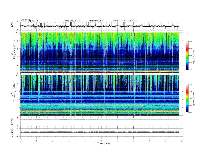Viewport: 205px width, 158px height.
Task: Click the "-3" tick on ch.1 colorbar
Action: point(191,42)
